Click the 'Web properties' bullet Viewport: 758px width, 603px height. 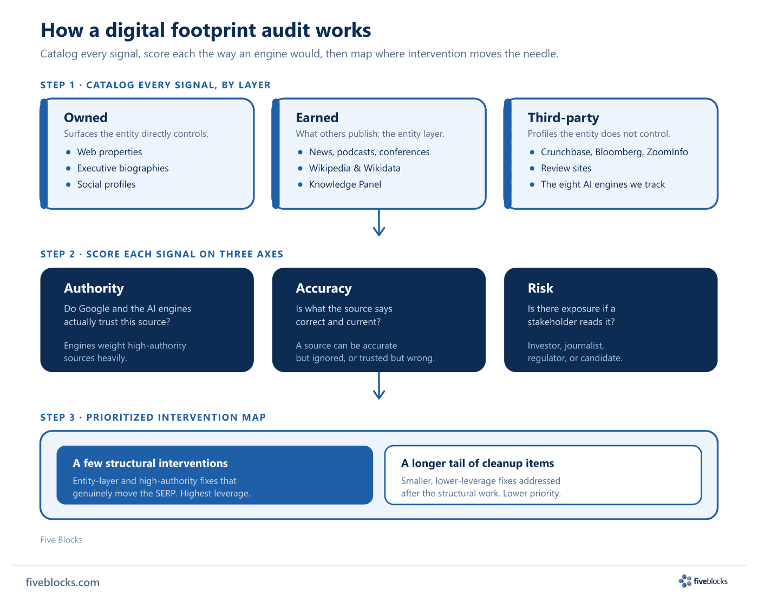click(x=109, y=152)
